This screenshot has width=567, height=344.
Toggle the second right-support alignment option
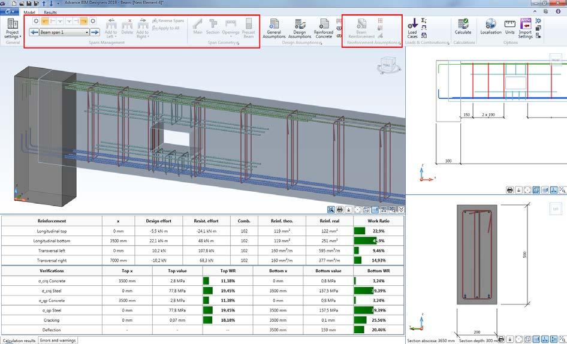pos(76,21)
